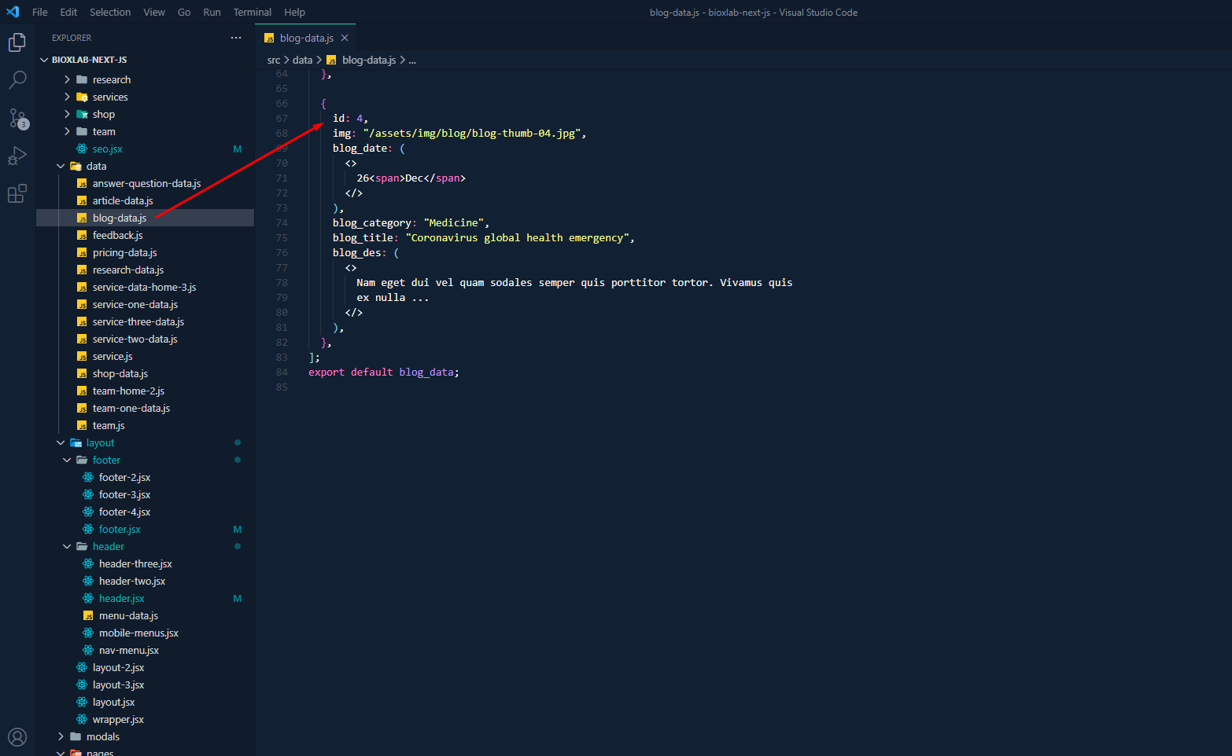The height and width of the screenshot is (756, 1232).
Task: Open seo.jsx from the file tree
Action: [107, 149]
